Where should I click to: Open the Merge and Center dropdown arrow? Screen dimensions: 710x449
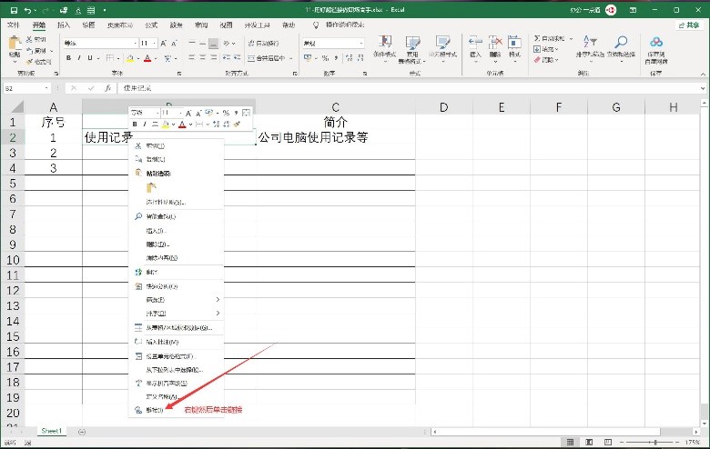[x=290, y=58]
